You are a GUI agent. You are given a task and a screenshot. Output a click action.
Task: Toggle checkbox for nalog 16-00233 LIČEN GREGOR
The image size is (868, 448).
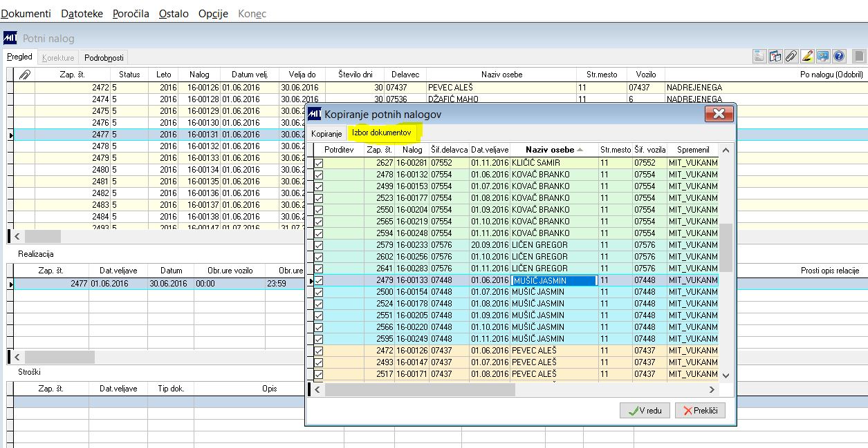pos(319,245)
